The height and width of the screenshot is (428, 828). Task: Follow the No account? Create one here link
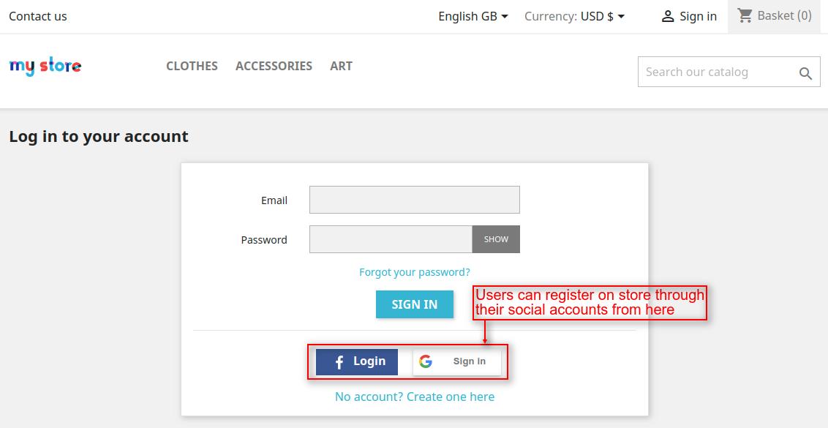[415, 397]
